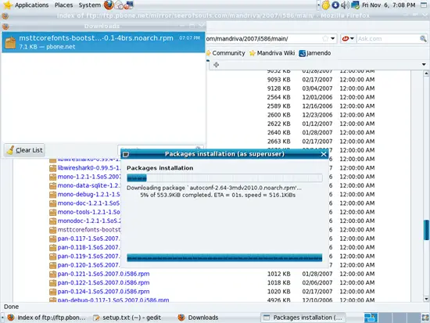Switch to Packages installation taskbar entry
The image size is (430, 323).
[303, 318]
